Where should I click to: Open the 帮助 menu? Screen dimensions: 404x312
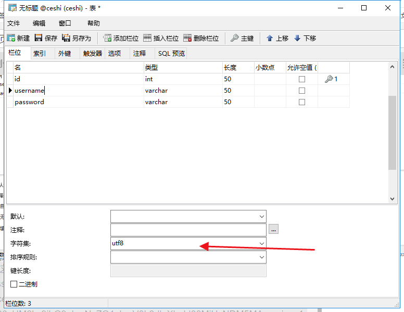94,23
